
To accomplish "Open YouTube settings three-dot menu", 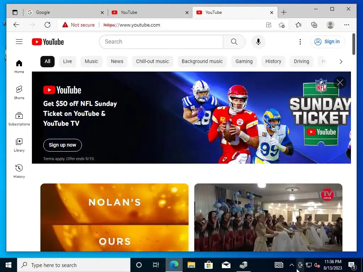I will click(300, 42).
